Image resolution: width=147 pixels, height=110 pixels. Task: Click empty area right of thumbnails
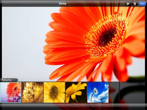128,92
